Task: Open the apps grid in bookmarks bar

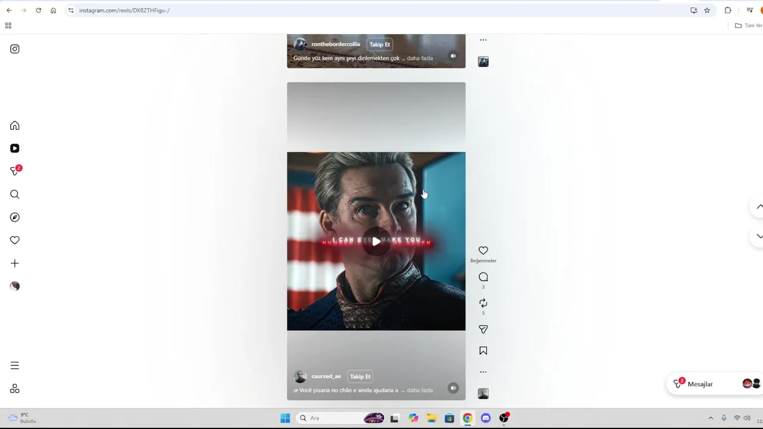Action: pos(8,26)
